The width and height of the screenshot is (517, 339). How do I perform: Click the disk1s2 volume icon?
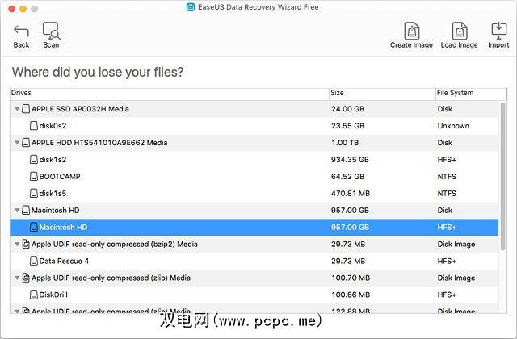pos(34,160)
